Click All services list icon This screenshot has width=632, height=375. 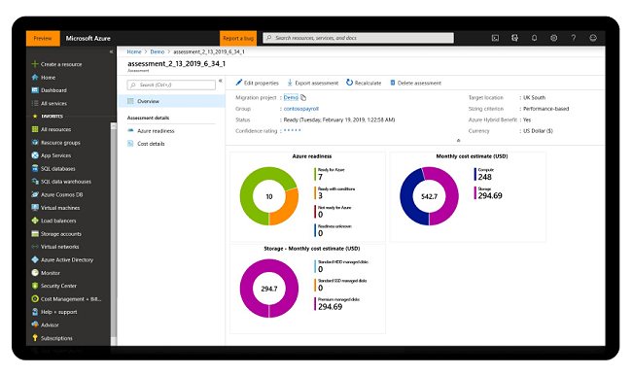35,103
